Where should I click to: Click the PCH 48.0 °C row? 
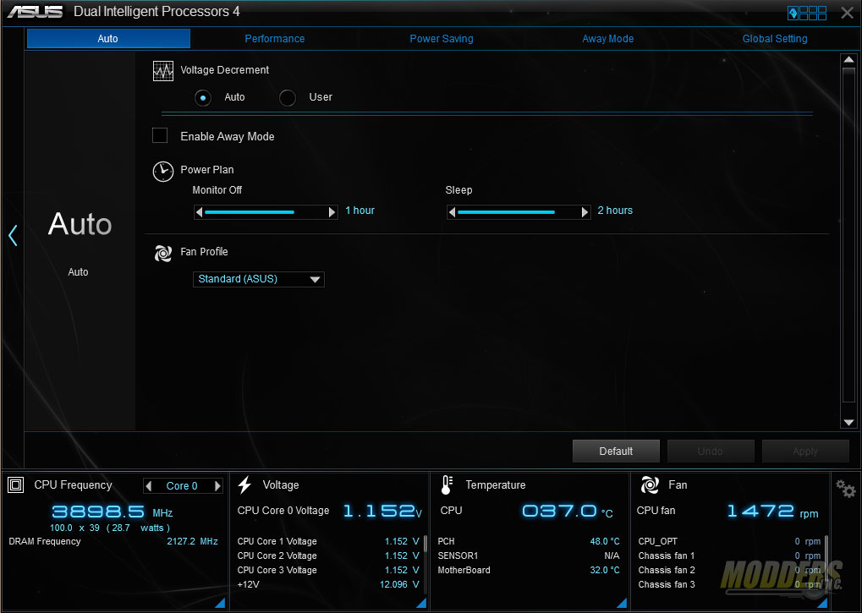click(x=529, y=542)
